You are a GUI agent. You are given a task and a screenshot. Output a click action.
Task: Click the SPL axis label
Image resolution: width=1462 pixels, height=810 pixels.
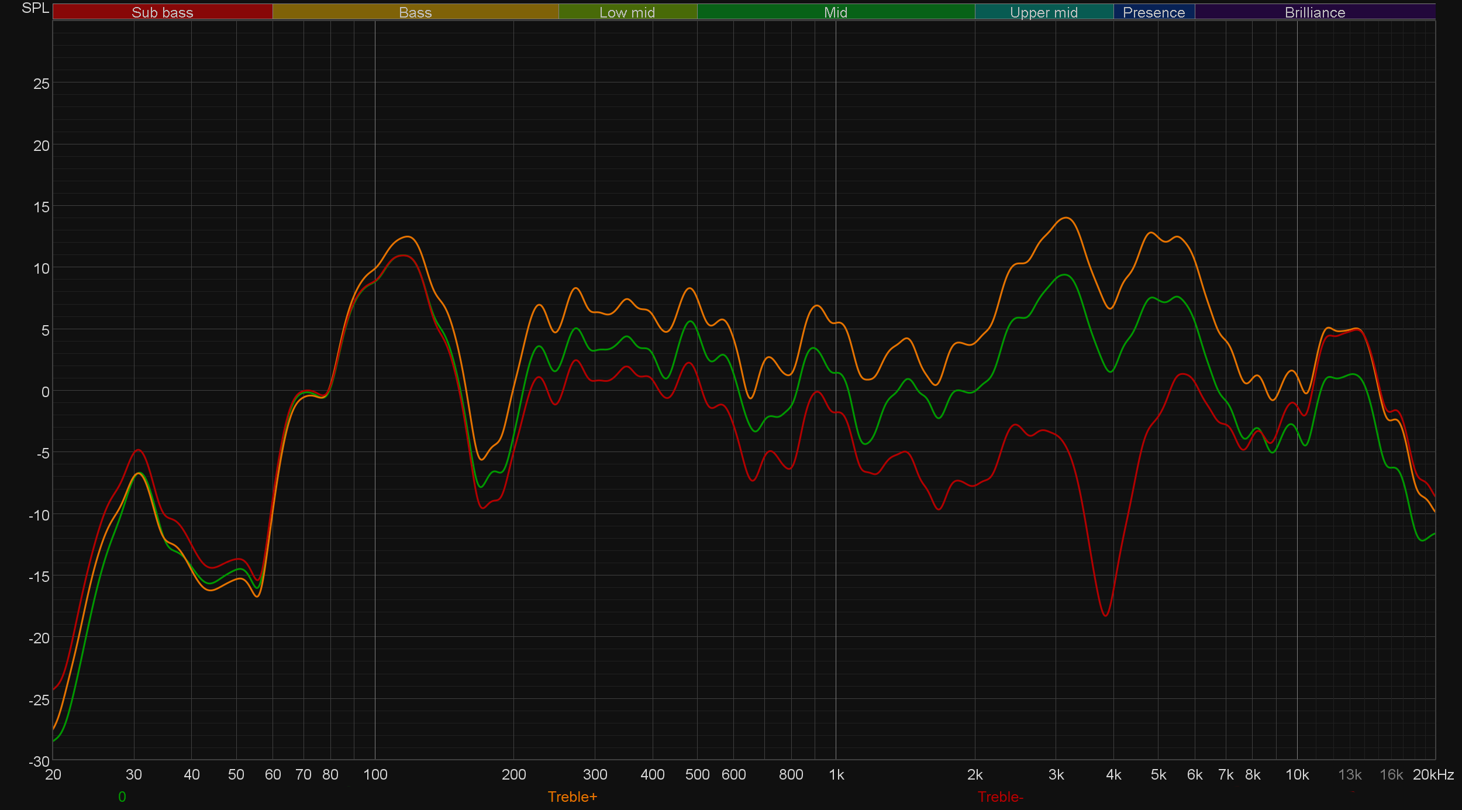point(35,8)
